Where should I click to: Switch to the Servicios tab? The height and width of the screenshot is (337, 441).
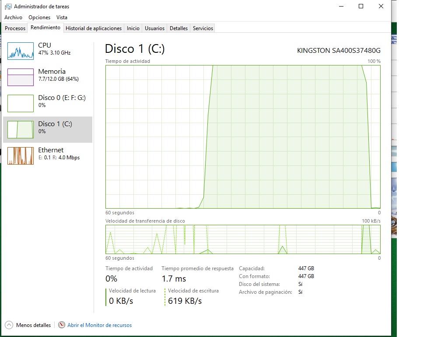(x=203, y=28)
